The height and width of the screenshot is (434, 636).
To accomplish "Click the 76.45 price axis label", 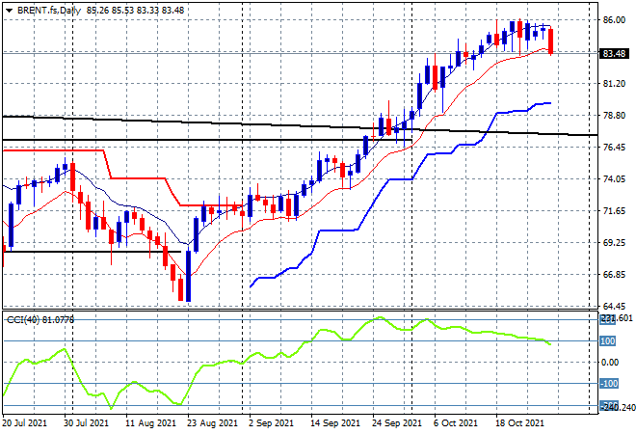I will coord(614,148).
